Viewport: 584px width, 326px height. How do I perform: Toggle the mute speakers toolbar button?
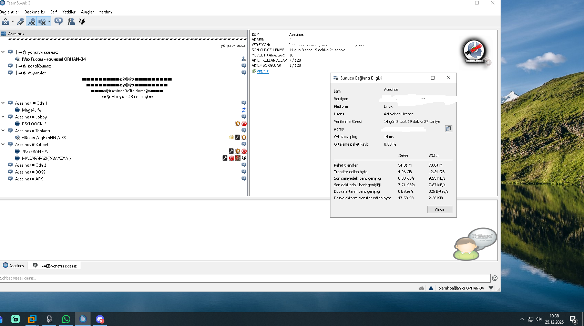(x=42, y=21)
